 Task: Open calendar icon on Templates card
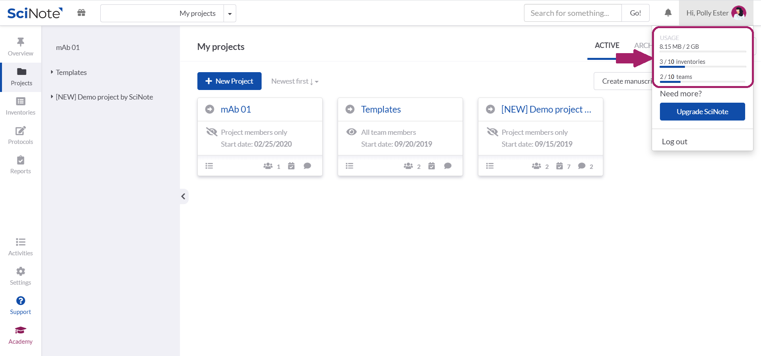[432, 166]
